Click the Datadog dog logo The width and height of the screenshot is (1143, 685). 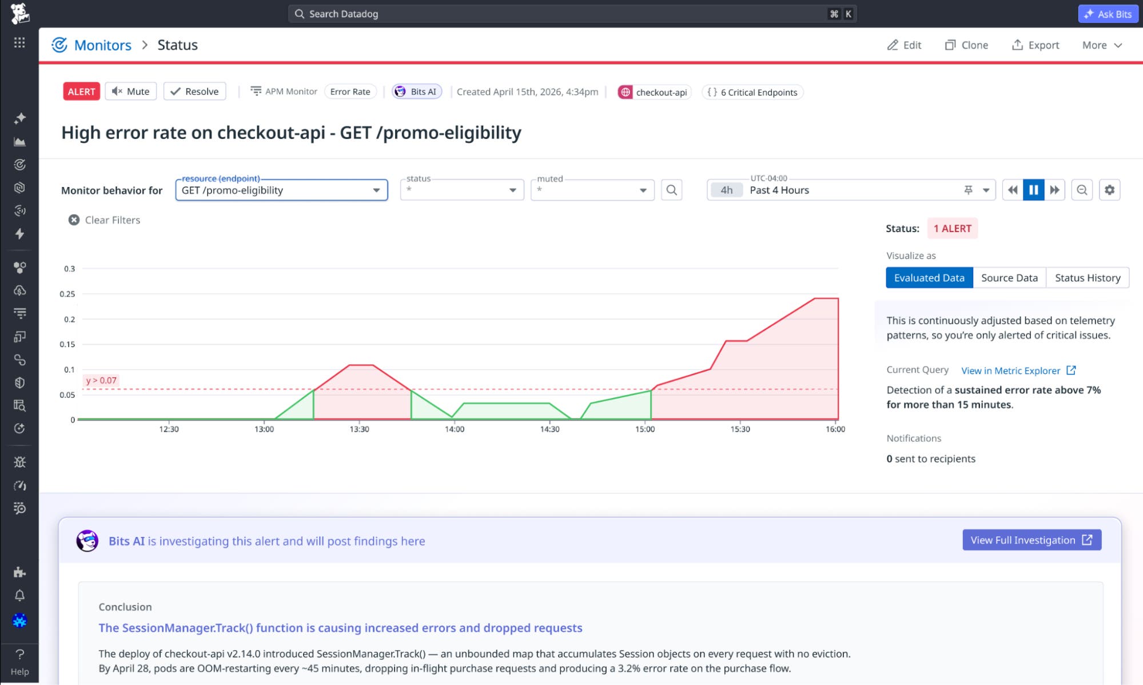(x=19, y=13)
